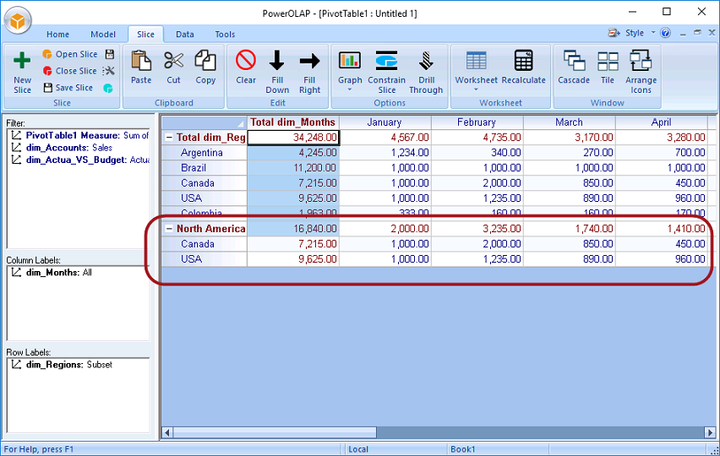
Task: Click the Total dim_Months column header
Action: pos(293,122)
